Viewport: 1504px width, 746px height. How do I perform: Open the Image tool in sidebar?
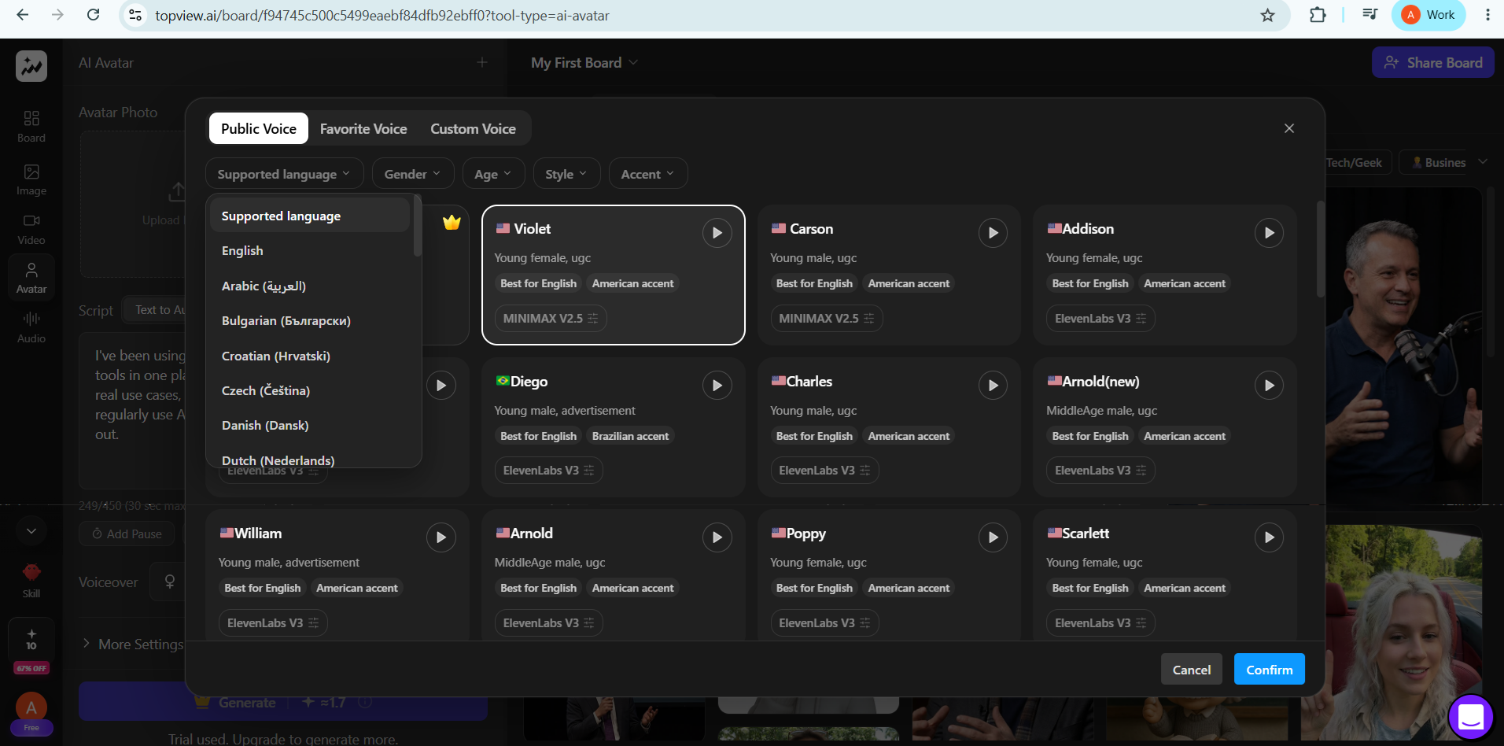[31, 179]
